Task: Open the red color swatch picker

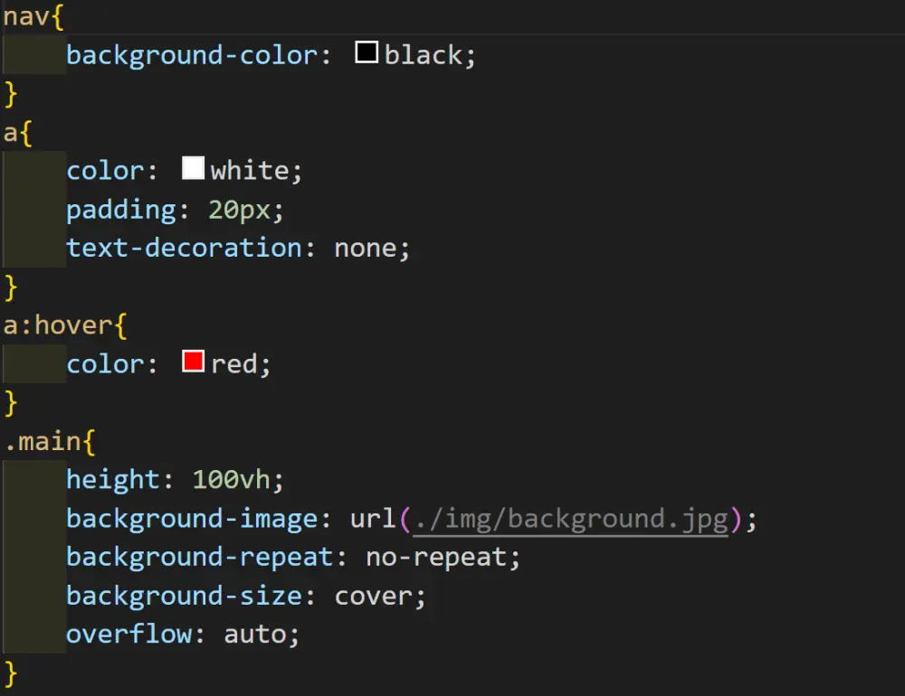Action: [193, 361]
